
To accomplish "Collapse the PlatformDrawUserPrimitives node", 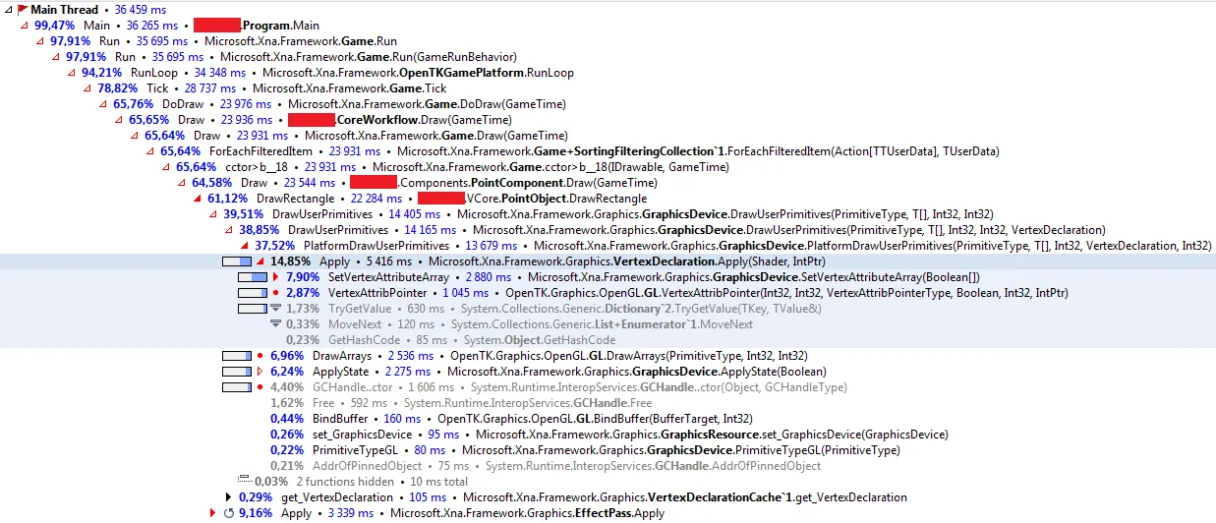I will (245, 246).
